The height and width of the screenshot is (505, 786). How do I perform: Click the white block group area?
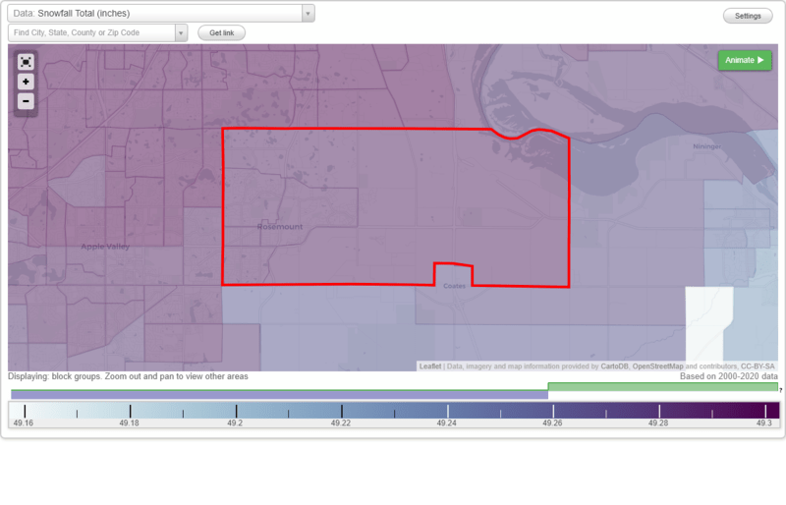706,321
